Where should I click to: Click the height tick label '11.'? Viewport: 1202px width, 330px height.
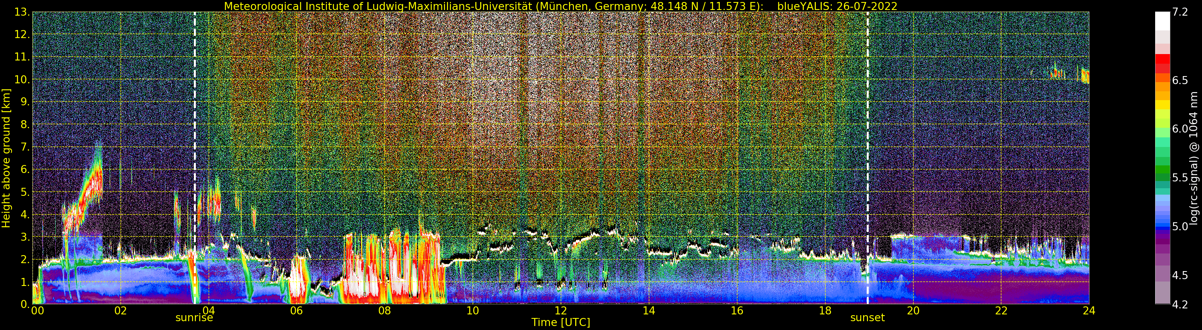point(22,57)
